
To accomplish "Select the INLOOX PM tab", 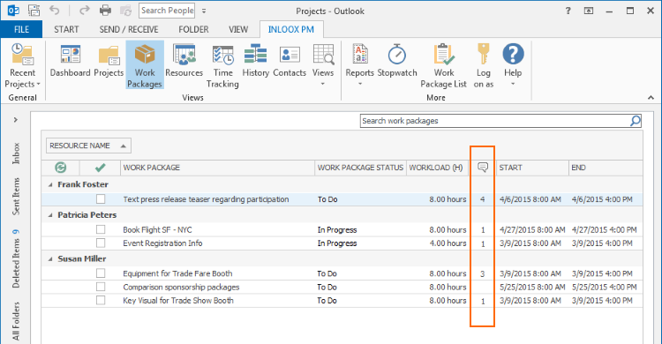I will 291,29.
